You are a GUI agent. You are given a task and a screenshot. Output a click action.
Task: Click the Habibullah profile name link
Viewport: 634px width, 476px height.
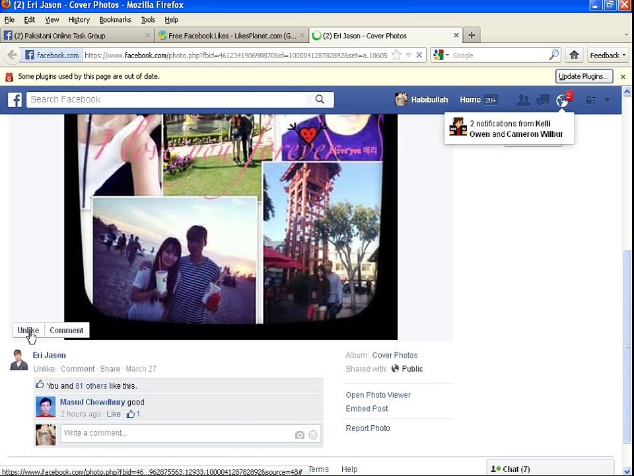(x=429, y=100)
